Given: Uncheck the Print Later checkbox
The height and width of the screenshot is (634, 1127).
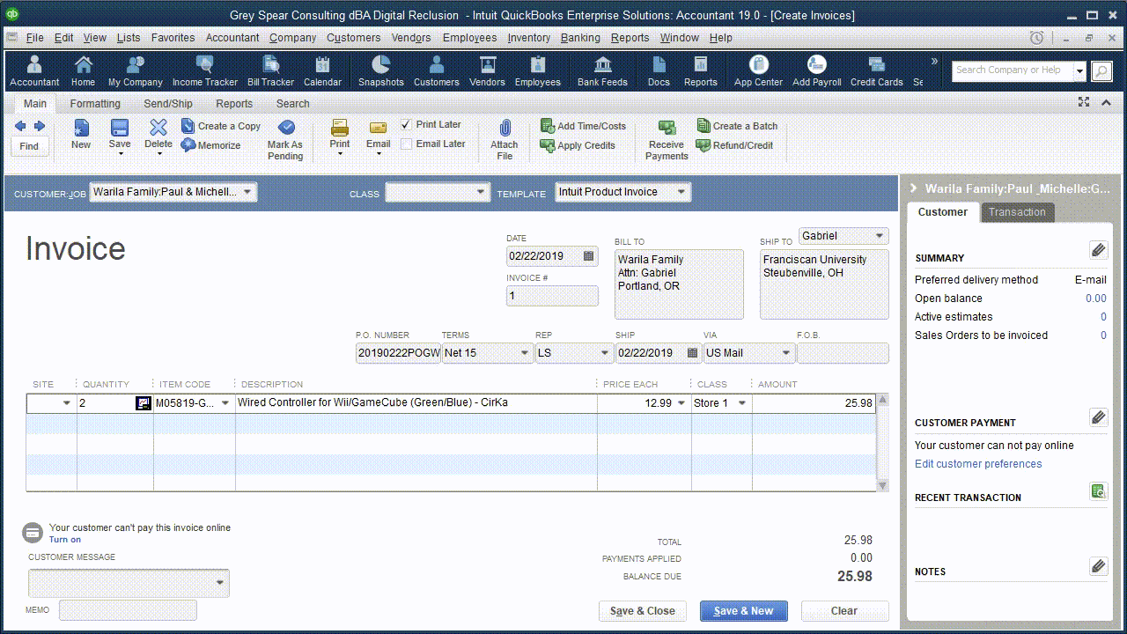Looking at the screenshot, I should coord(406,125).
